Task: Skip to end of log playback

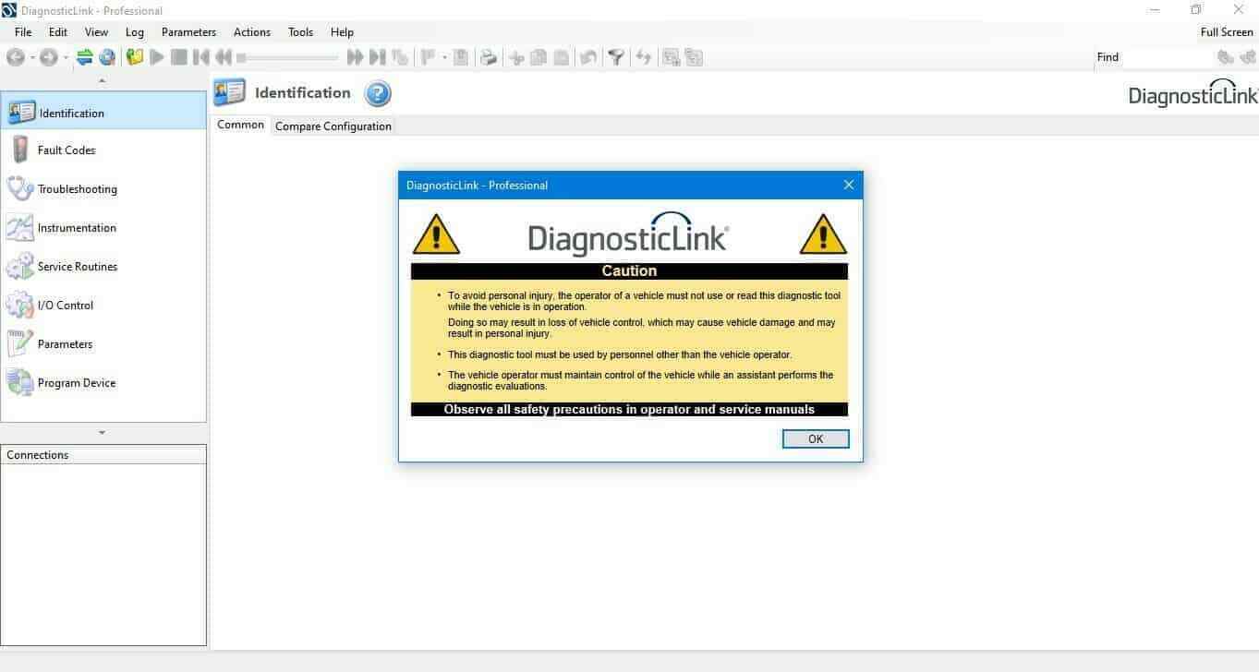Action: point(377,57)
